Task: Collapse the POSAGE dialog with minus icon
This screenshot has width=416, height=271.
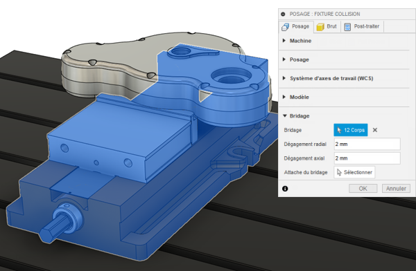Action: pyautogui.click(x=283, y=14)
